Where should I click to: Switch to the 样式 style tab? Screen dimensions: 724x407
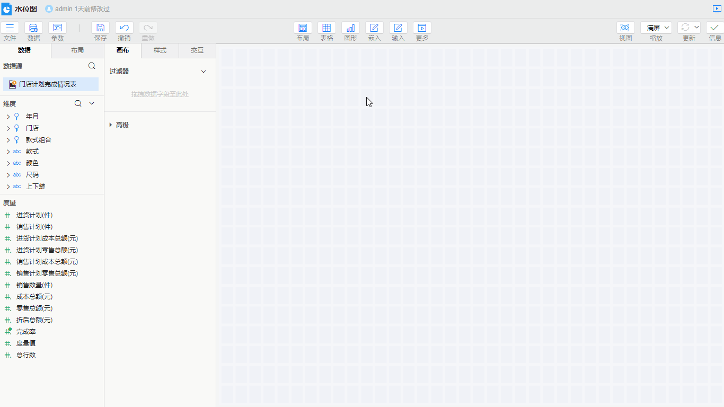click(x=160, y=50)
